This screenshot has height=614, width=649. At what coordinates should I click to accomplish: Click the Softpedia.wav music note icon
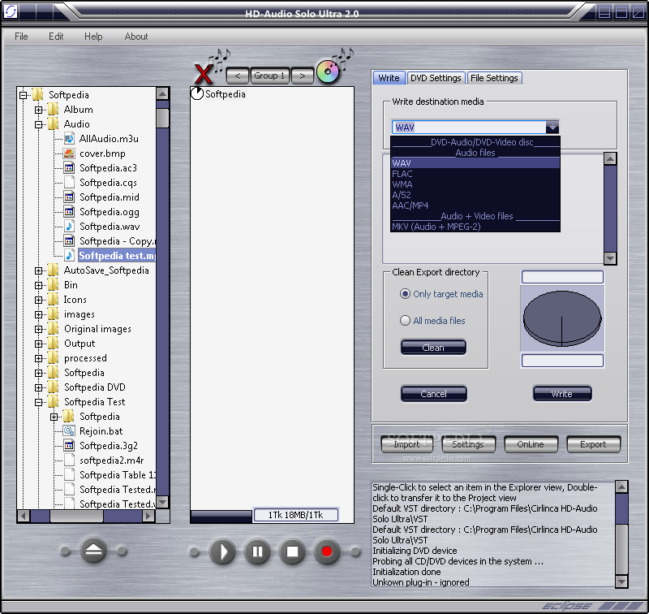(69, 227)
